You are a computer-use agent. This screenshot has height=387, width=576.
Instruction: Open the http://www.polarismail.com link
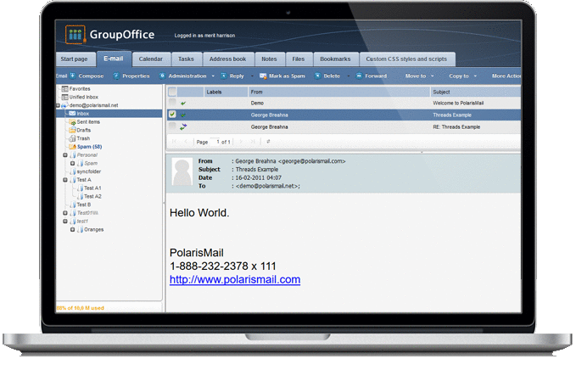235,280
